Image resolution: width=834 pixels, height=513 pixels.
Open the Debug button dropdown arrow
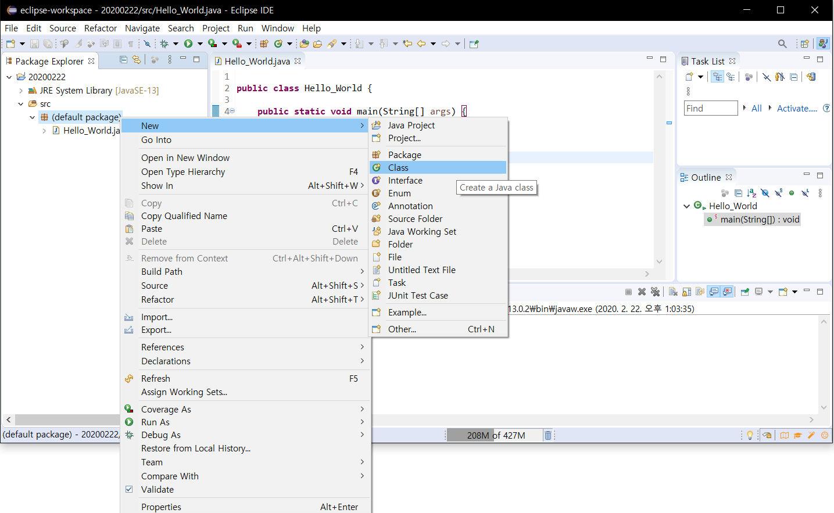click(x=176, y=44)
